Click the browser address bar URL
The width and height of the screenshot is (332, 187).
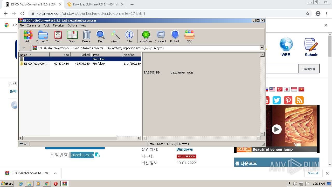pyautogui.click(x=91, y=14)
